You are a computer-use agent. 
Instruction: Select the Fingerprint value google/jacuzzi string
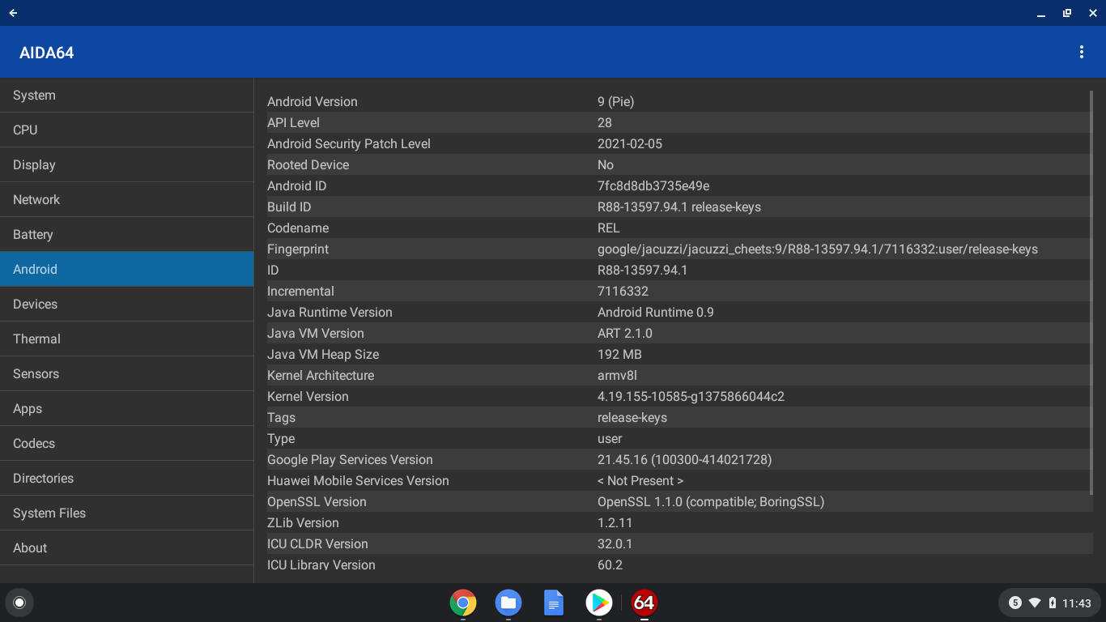click(818, 249)
